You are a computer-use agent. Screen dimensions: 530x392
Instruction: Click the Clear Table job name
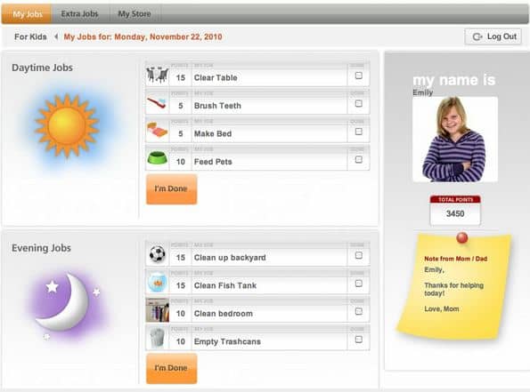216,77
